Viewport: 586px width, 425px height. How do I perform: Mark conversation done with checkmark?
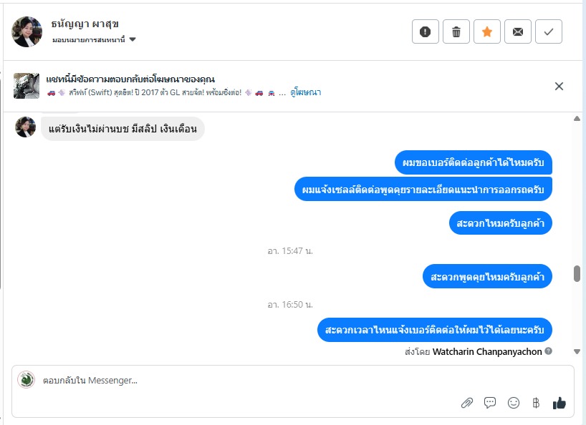[549, 31]
